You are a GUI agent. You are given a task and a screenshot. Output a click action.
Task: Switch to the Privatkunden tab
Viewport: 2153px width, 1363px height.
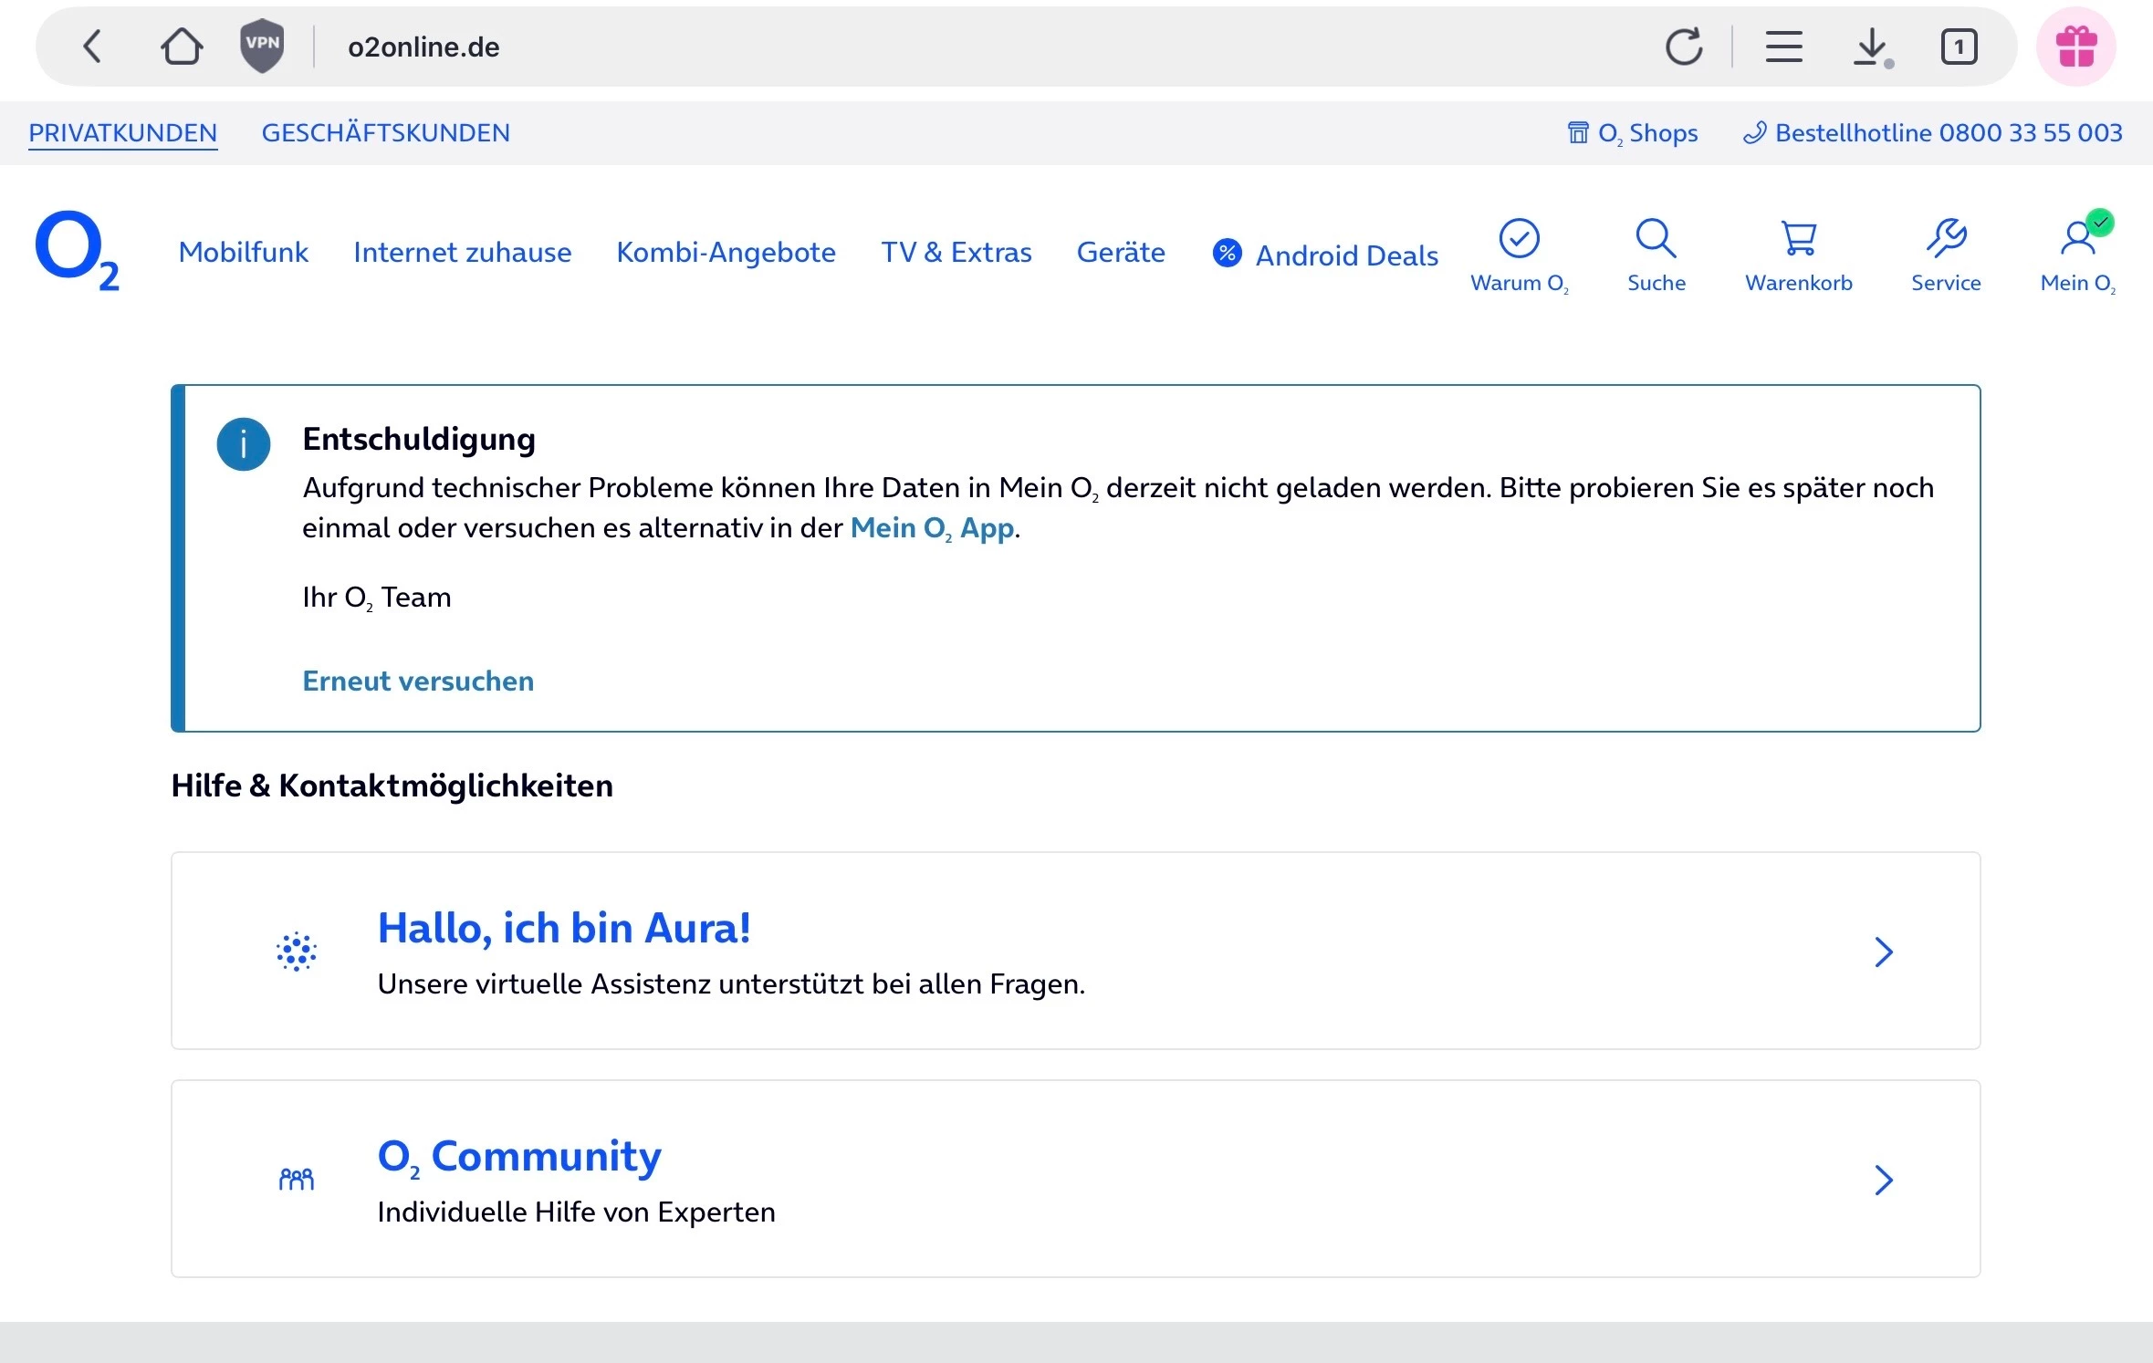click(123, 133)
